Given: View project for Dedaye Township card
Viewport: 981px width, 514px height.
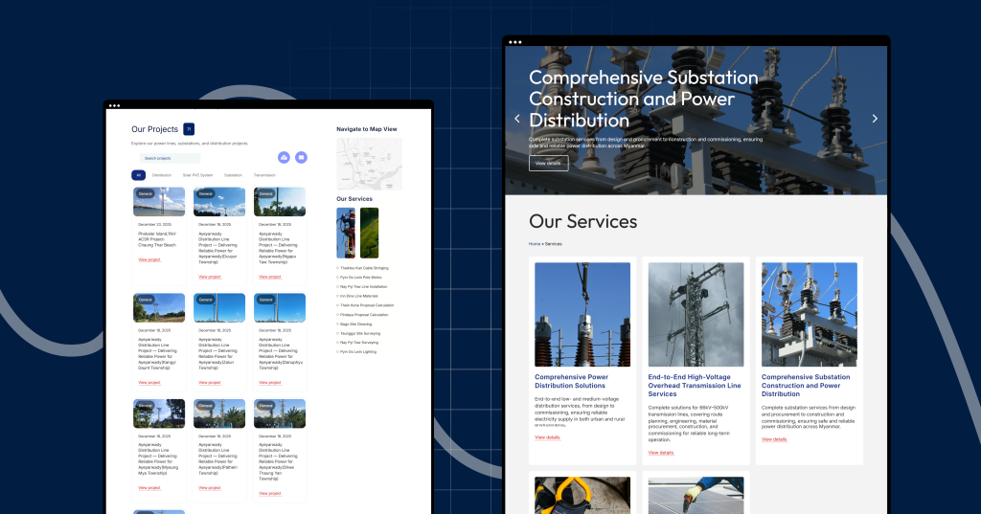Looking at the screenshot, I should coord(210,277).
